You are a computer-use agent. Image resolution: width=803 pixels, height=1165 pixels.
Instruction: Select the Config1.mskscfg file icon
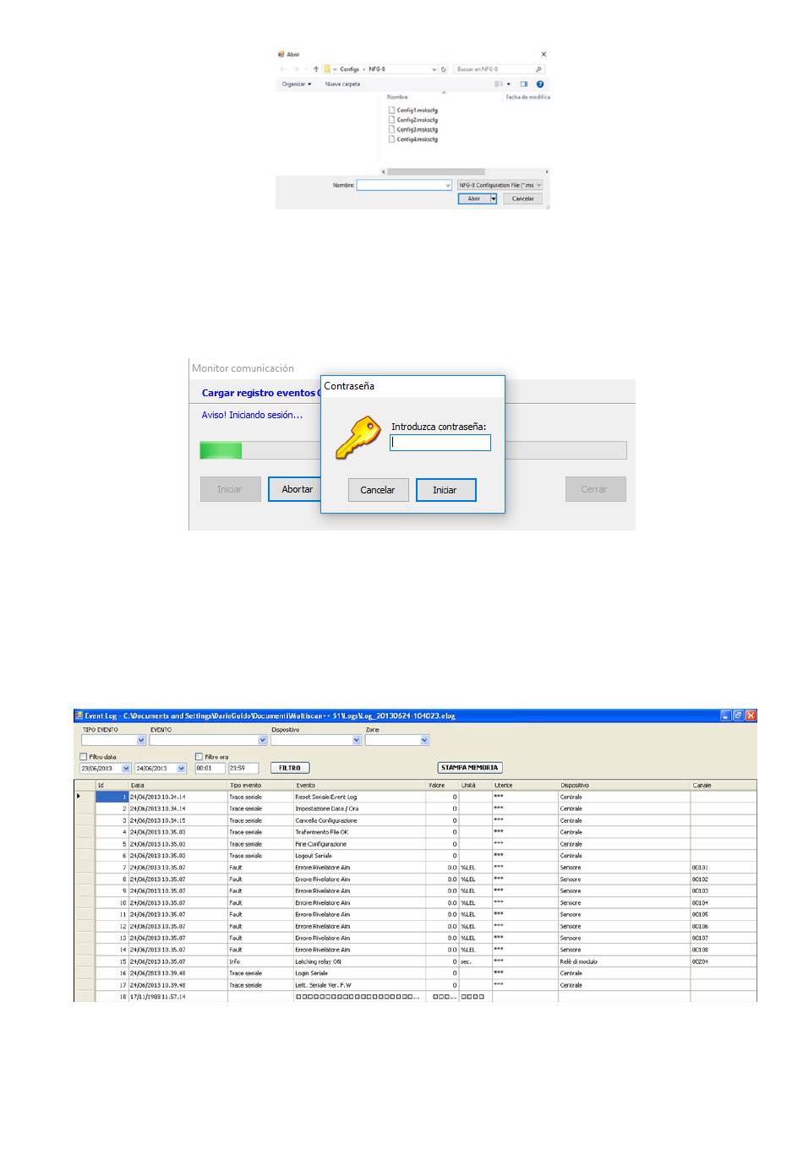coord(391,110)
